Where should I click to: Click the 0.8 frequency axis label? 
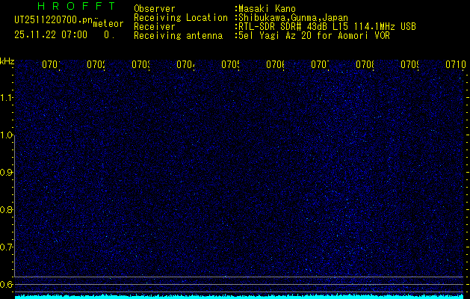[x=7, y=210]
